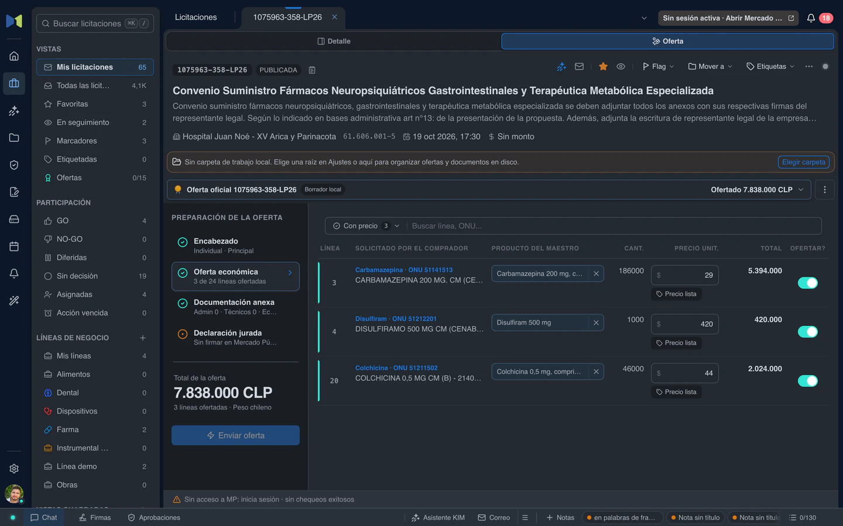Open the kebab menu beside Ofertado total
The image size is (843, 526).
click(x=824, y=190)
